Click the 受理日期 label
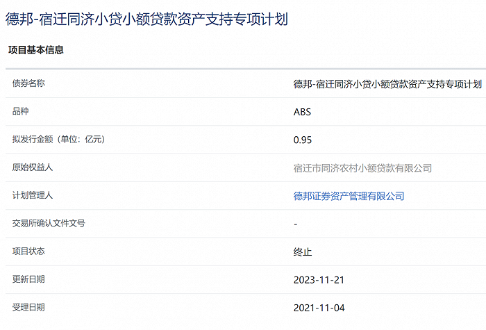The width and height of the screenshot is (486, 330). 28,307
